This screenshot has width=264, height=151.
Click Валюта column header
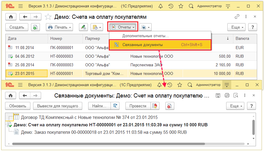pos(245,38)
